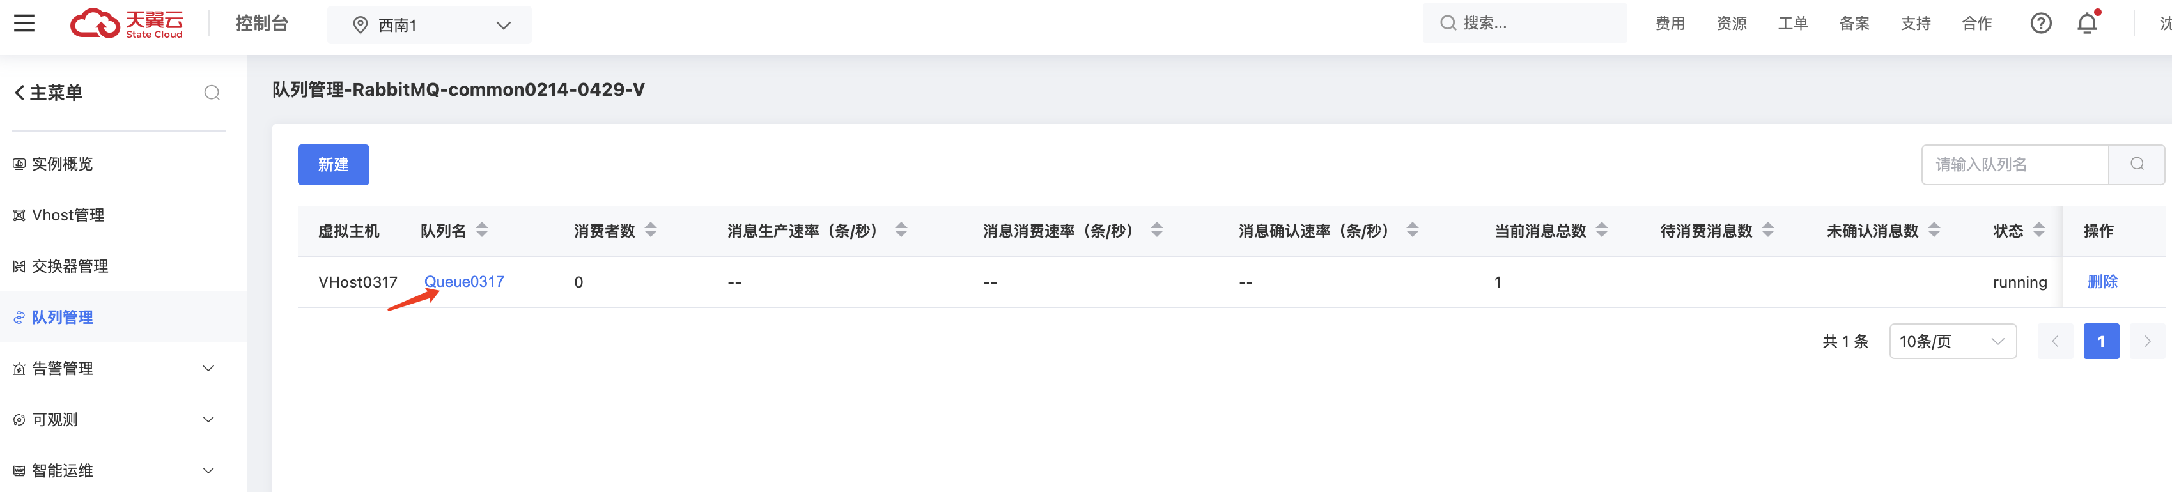2172x492 pixels.
Task: Click the 实例概览 sidebar icon
Action: [18, 164]
